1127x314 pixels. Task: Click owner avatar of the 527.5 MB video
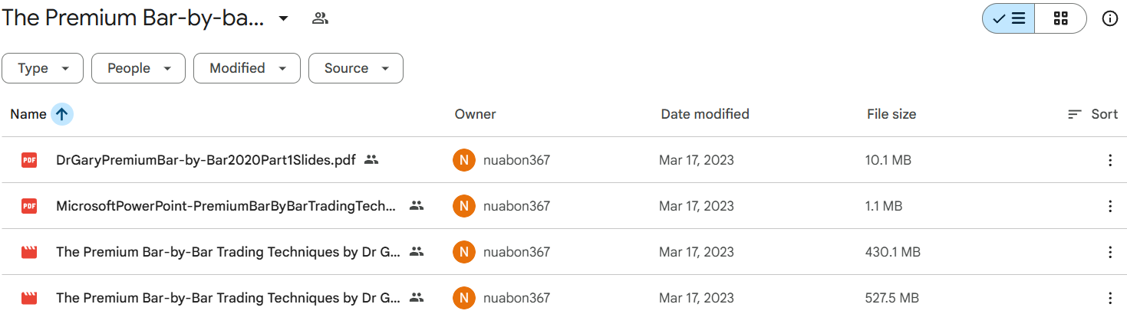[463, 298]
